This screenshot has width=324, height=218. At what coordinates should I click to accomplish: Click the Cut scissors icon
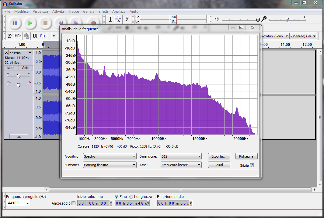(10, 36)
